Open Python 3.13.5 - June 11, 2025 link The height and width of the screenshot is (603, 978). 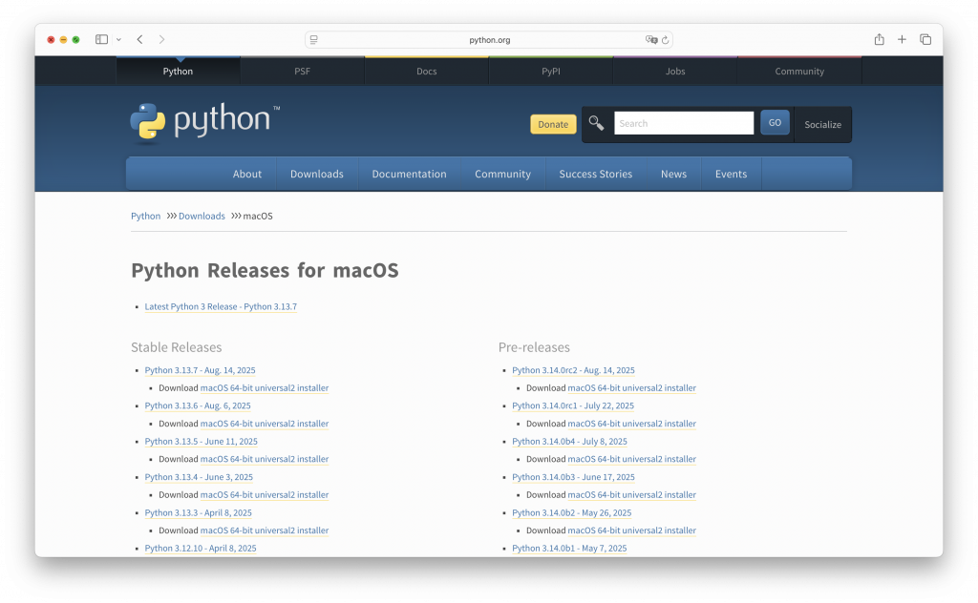pos(201,441)
